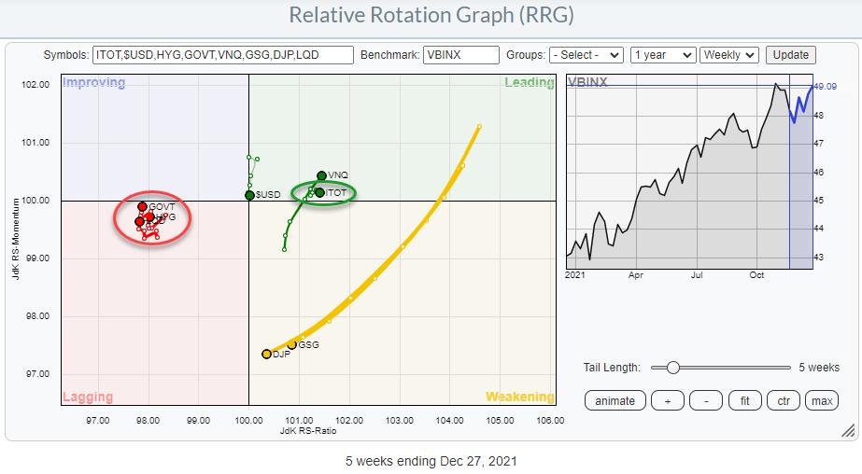The width and height of the screenshot is (862, 474).
Task: Click the plus zoom-in button
Action: tap(667, 400)
